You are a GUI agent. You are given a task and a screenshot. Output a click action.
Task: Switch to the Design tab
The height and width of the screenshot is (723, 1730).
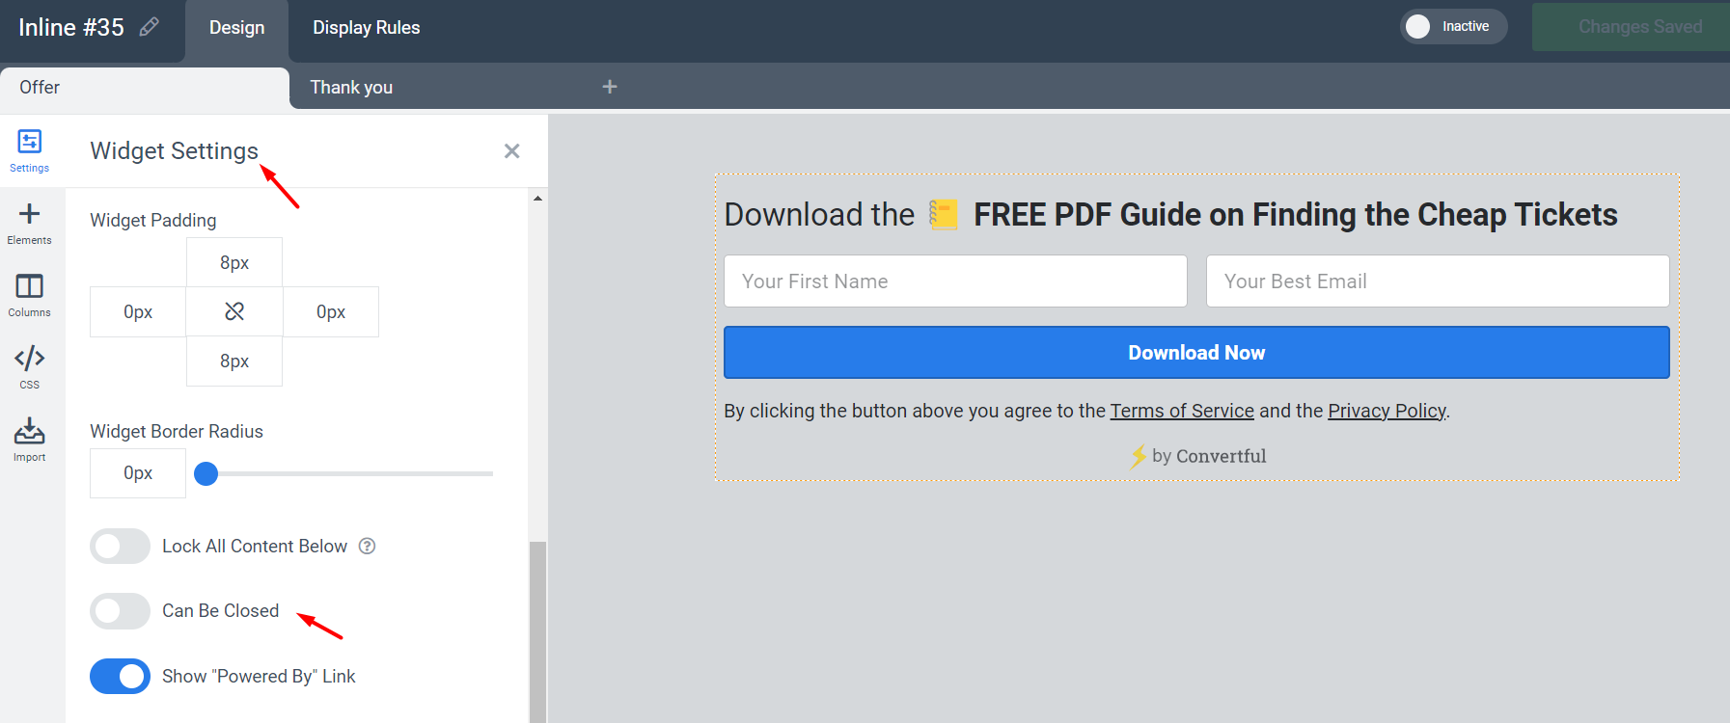click(237, 28)
